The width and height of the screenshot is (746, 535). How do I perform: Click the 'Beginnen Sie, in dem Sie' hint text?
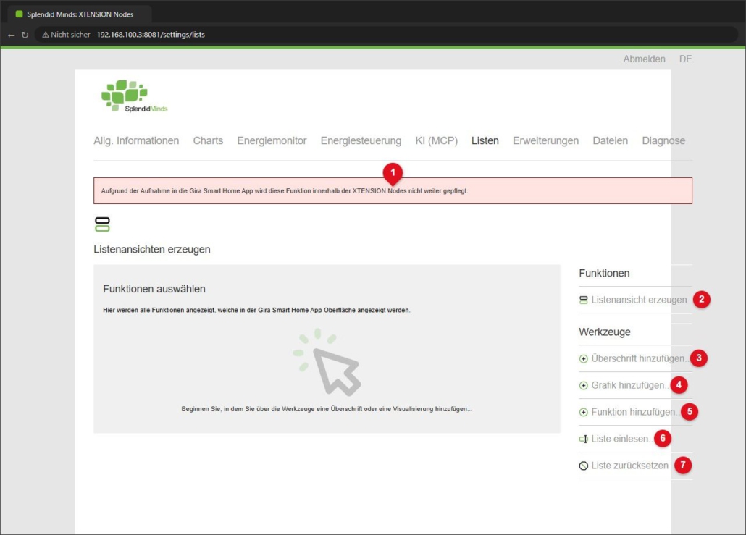pyautogui.click(x=327, y=409)
